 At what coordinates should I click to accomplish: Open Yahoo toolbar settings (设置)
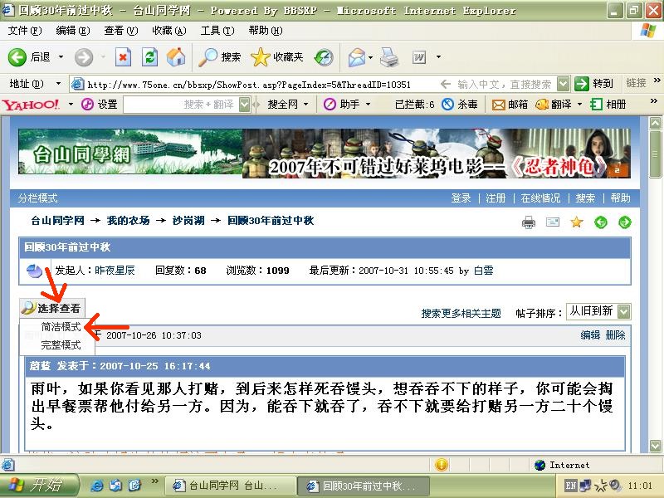[99, 105]
